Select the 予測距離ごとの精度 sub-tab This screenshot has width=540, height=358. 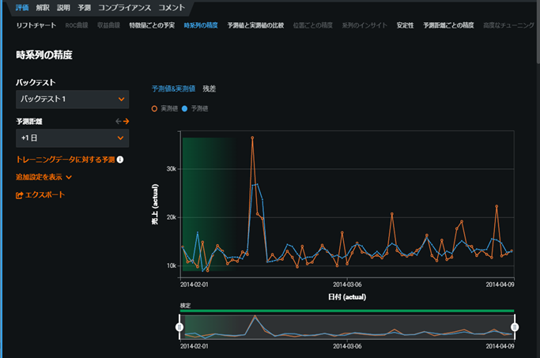point(448,25)
